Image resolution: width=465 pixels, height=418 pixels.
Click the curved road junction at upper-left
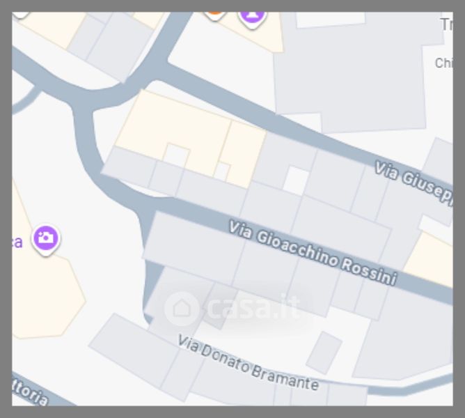click(84, 100)
